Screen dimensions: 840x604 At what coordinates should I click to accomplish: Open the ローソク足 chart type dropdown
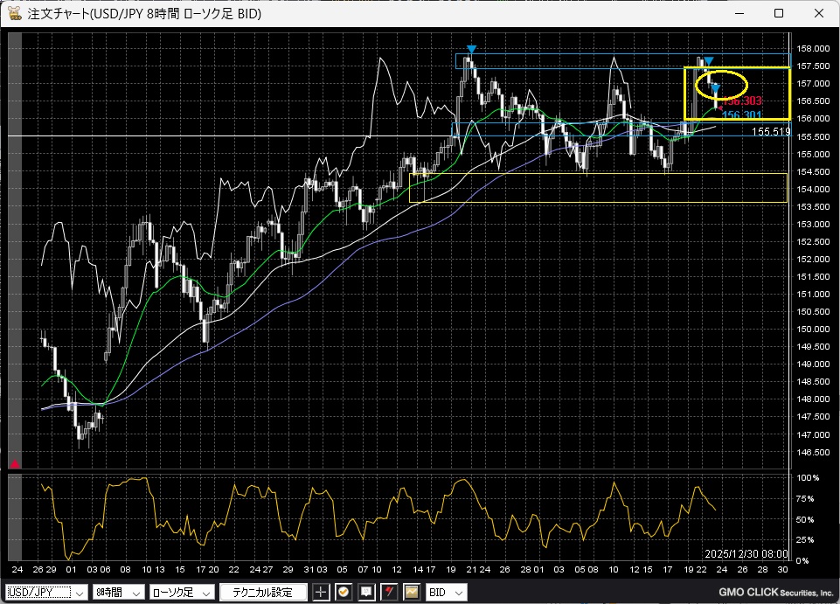coord(182,593)
